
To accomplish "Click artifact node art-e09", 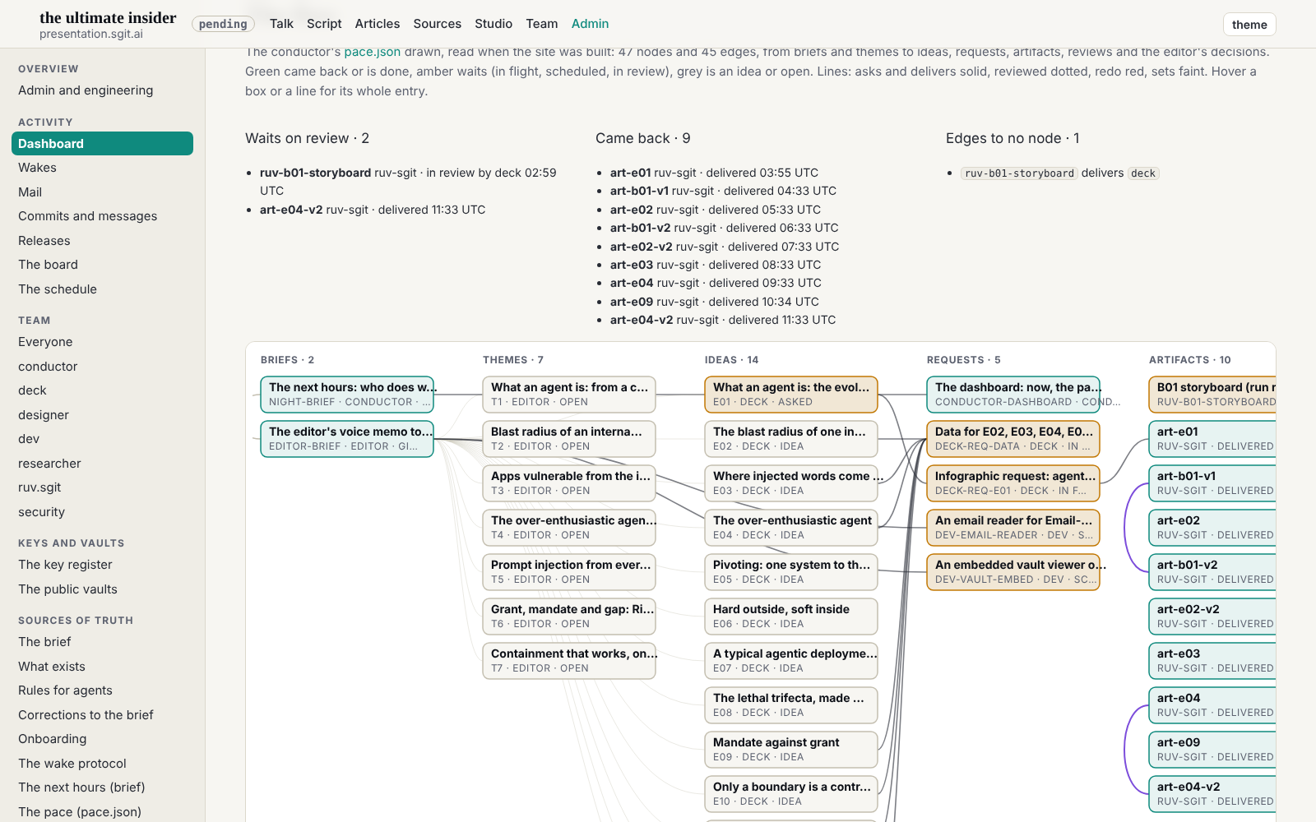I will coord(1212,750).
